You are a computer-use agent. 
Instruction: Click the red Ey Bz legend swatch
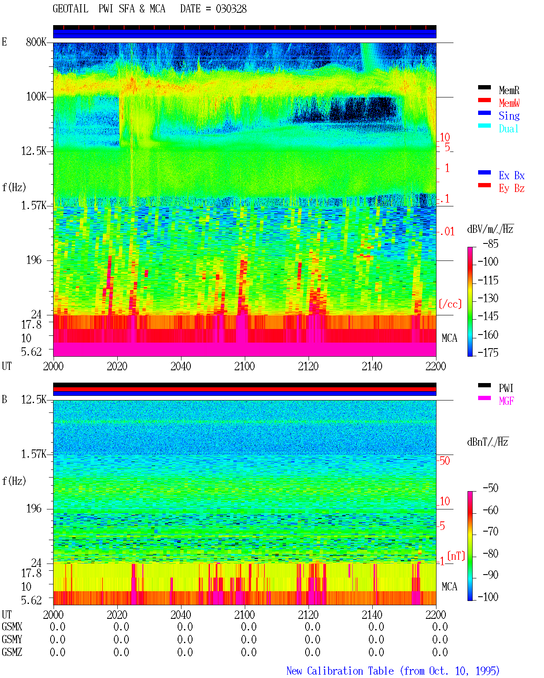pyautogui.click(x=484, y=185)
